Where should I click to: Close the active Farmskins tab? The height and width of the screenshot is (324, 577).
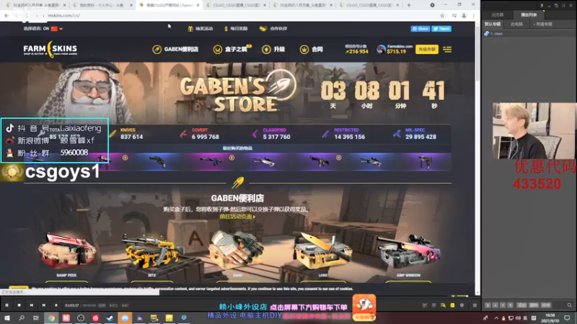198,5
